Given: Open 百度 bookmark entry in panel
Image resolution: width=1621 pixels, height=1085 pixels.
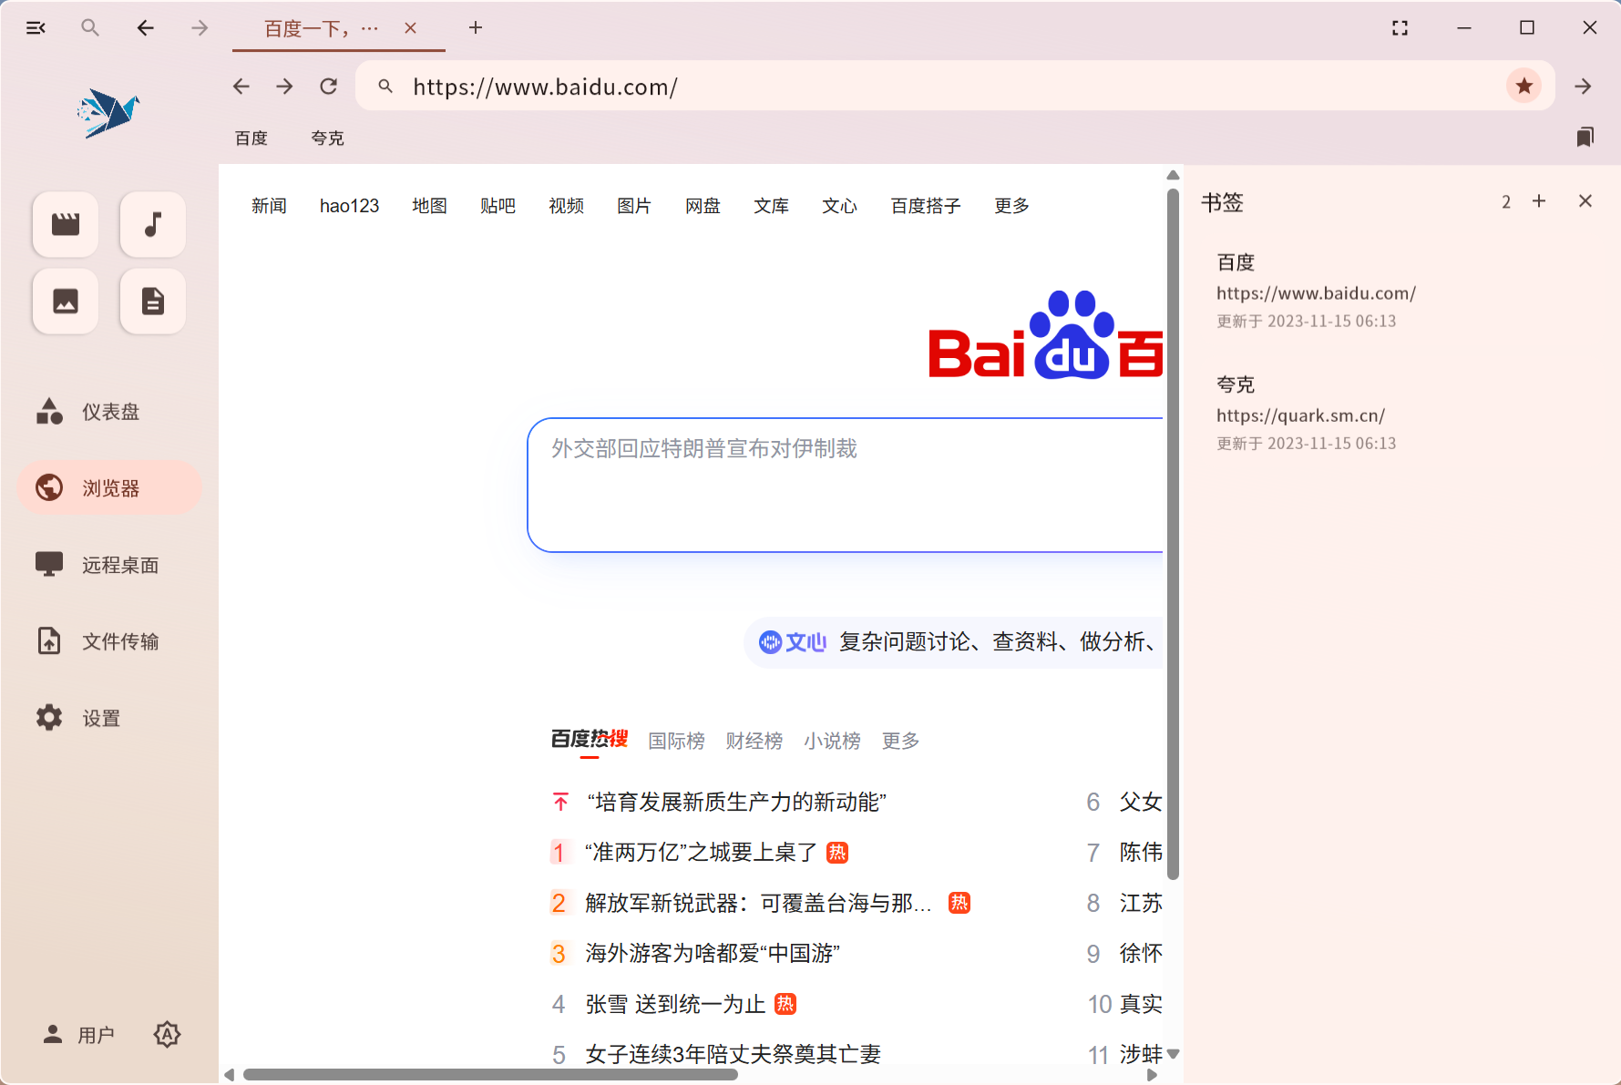Looking at the screenshot, I should click(1401, 291).
